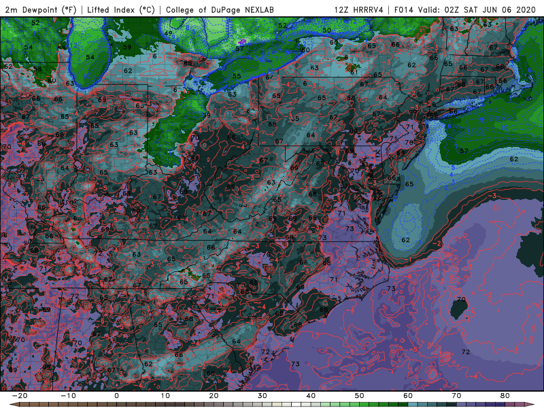The image size is (544, 408).
Task: Select the 0 label on the color scale
Action: 116,396
